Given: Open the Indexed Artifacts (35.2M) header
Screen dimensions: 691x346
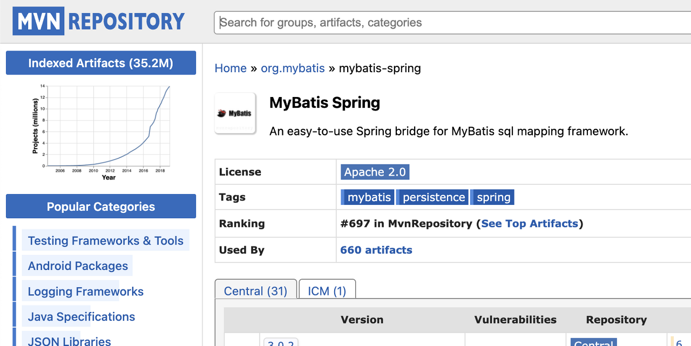Looking at the screenshot, I should click(101, 63).
